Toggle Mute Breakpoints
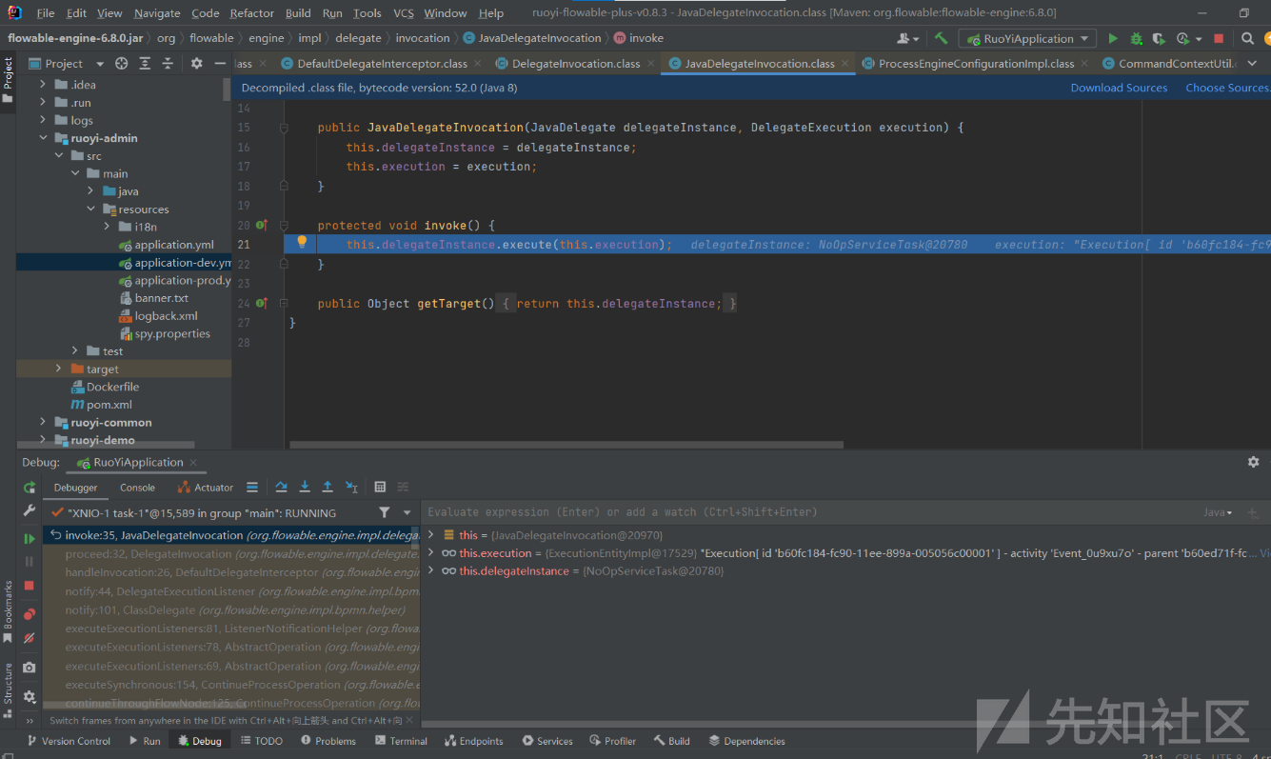 (30, 638)
